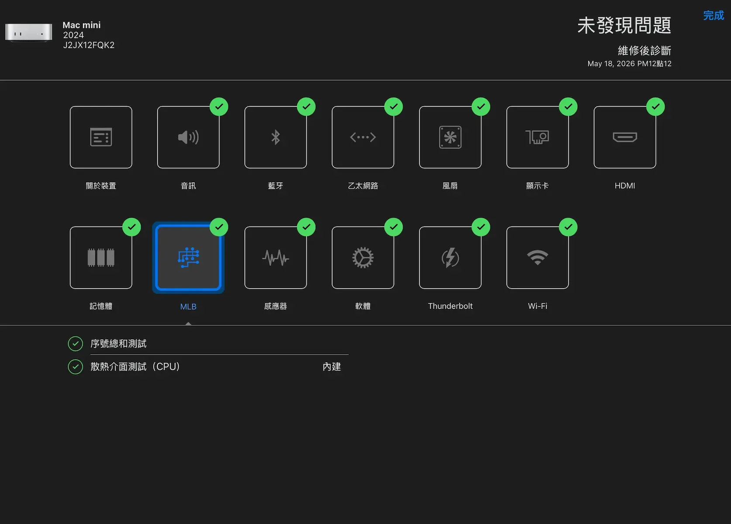Image resolution: width=731 pixels, height=524 pixels.
Task: Click the green check badge on 顯示卡
Action: pos(568,107)
